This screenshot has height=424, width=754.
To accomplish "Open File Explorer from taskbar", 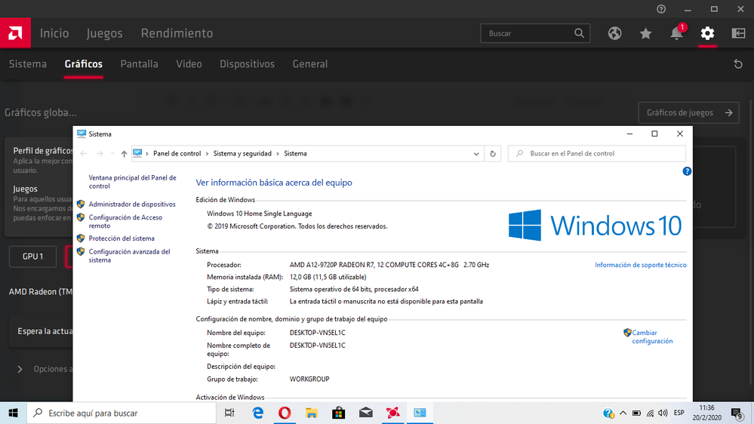I will pos(312,413).
